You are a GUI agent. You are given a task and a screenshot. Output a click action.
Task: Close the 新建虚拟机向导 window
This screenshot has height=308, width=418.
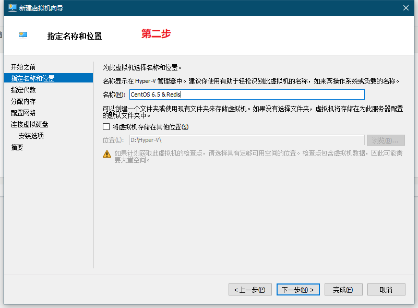click(x=406, y=8)
